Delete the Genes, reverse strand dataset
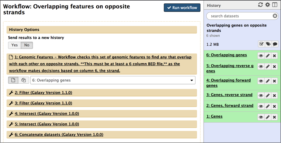Viewport: 281px width, 143px height. (274, 95)
